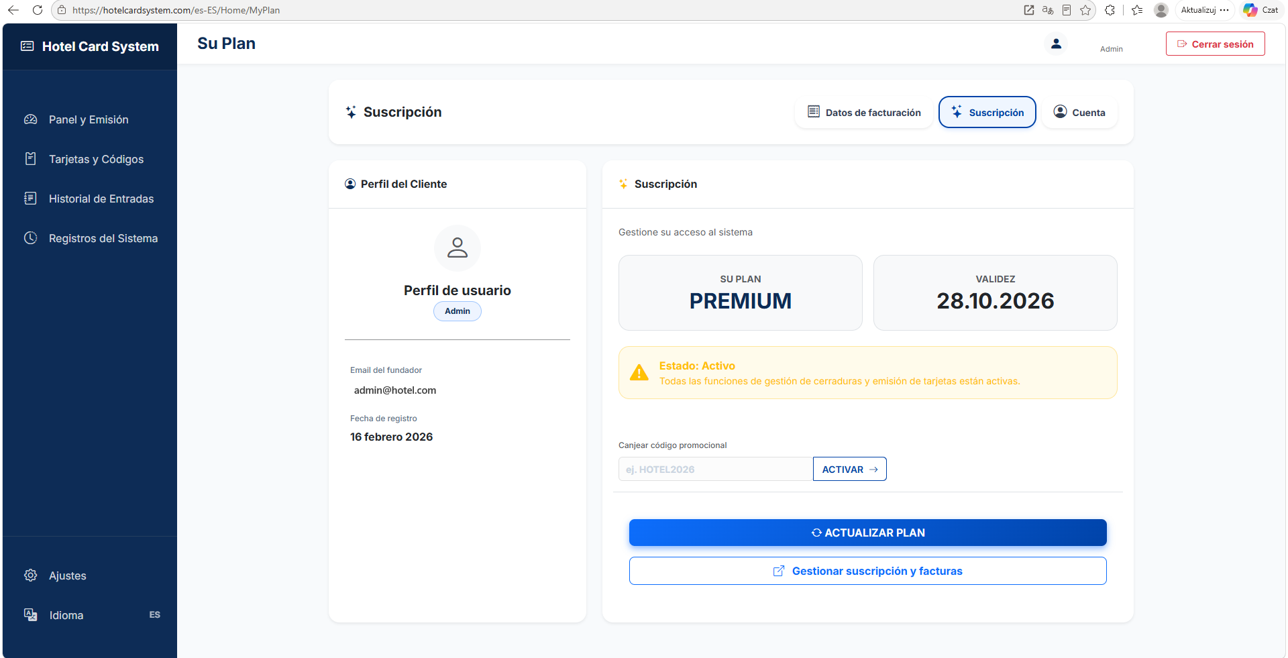Open the browser extensions puzzle icon
Screen dimensions: 1288x658
[1110, 10]
